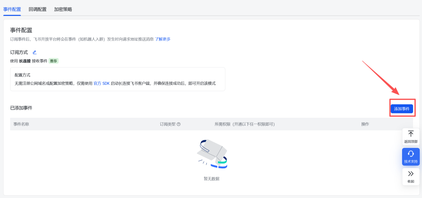Click the 事件名称 column header

[x=21, y=124]
